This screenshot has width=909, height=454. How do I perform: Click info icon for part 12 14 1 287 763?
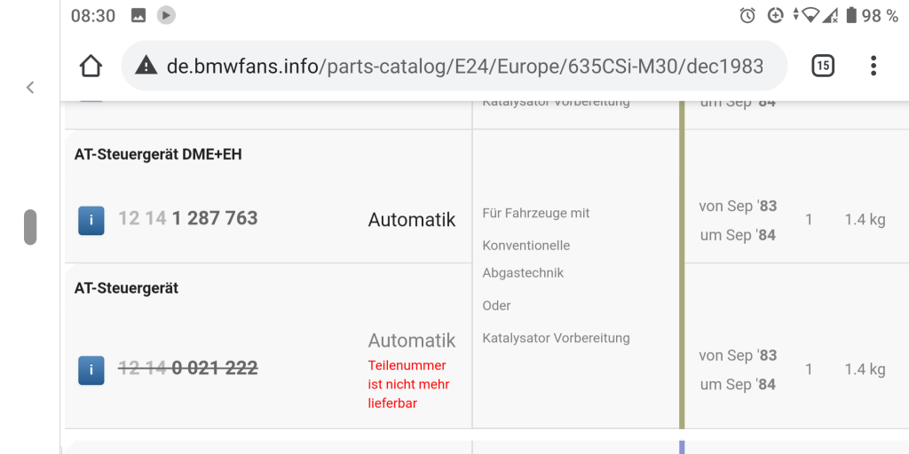point(91,220)
